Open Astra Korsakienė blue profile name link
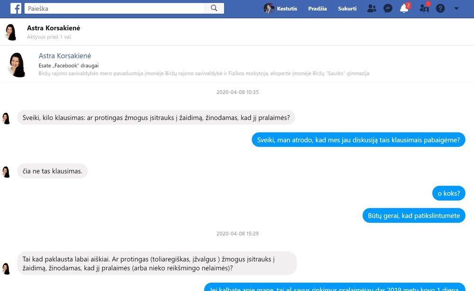This screenshot has width=474, height=291. (65, 56)
